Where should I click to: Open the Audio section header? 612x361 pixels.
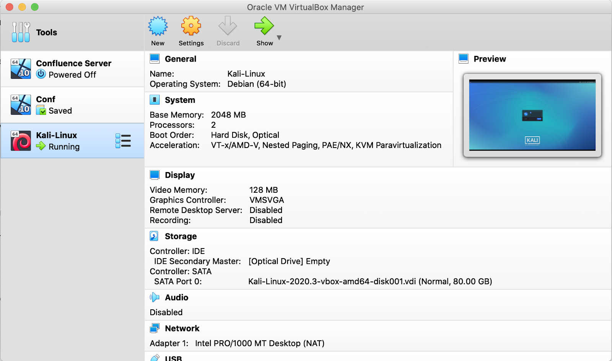pos(176,298)
